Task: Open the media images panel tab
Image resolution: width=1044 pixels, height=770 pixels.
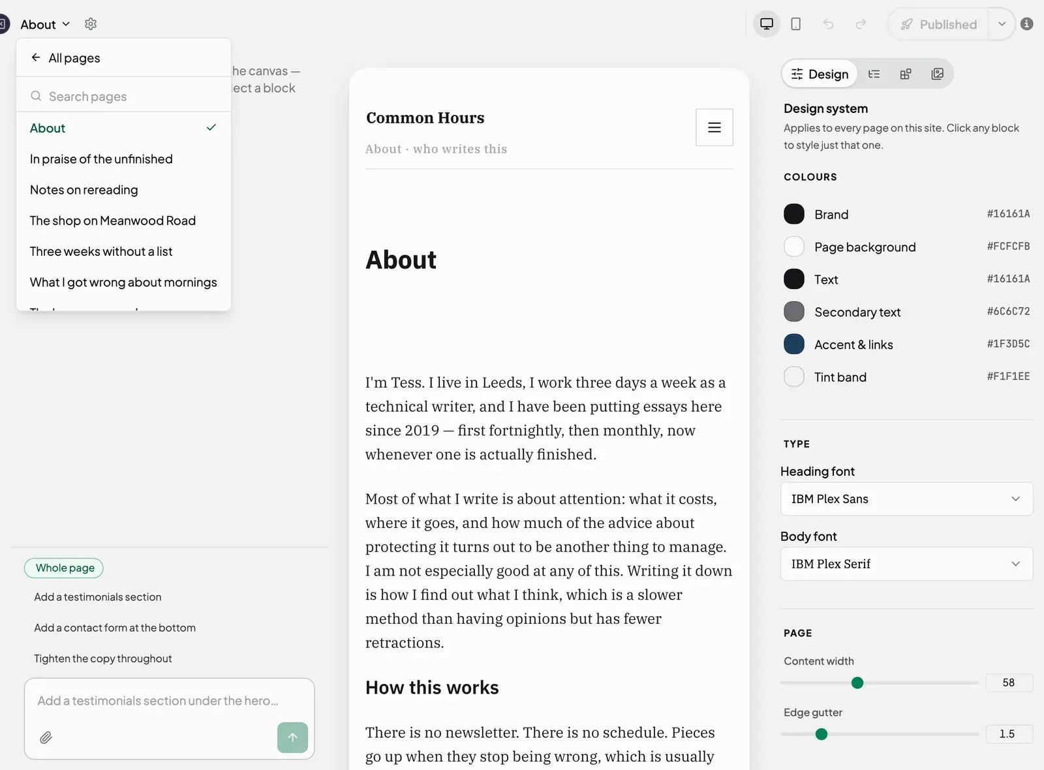Action: point(938,74)
